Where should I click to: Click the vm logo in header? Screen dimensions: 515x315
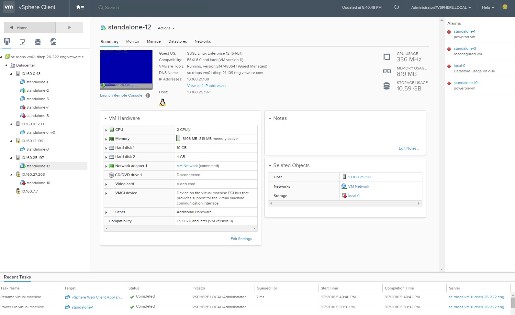coord(9,7)
